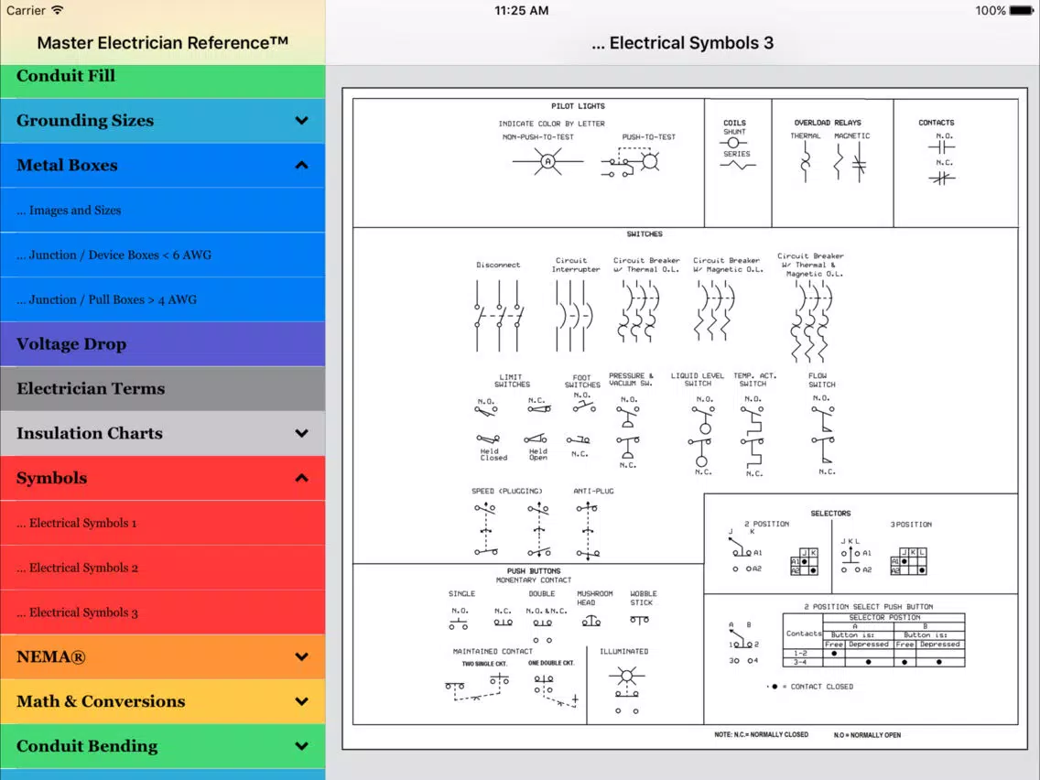Screen dimensions: 1040x780
Task: Tap the N.O. limit switch symbol
Action: (x=486, y=411)
